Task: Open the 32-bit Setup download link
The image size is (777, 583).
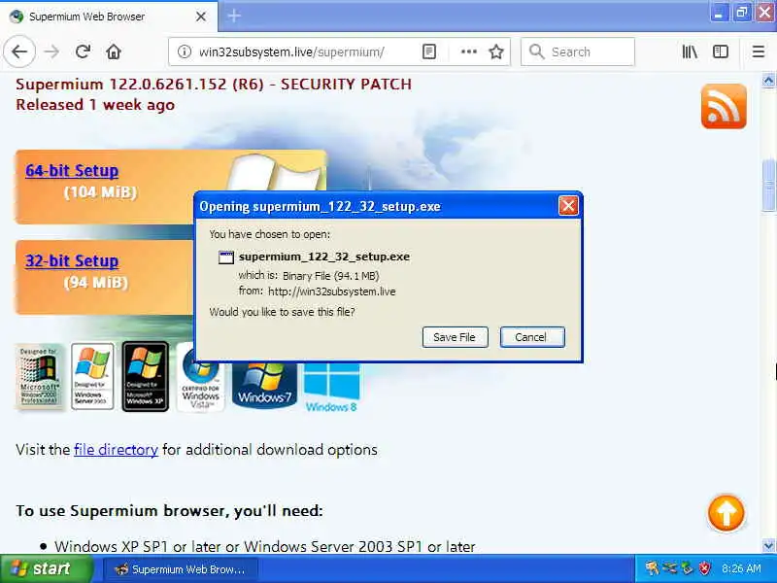Action: (72, 260)
